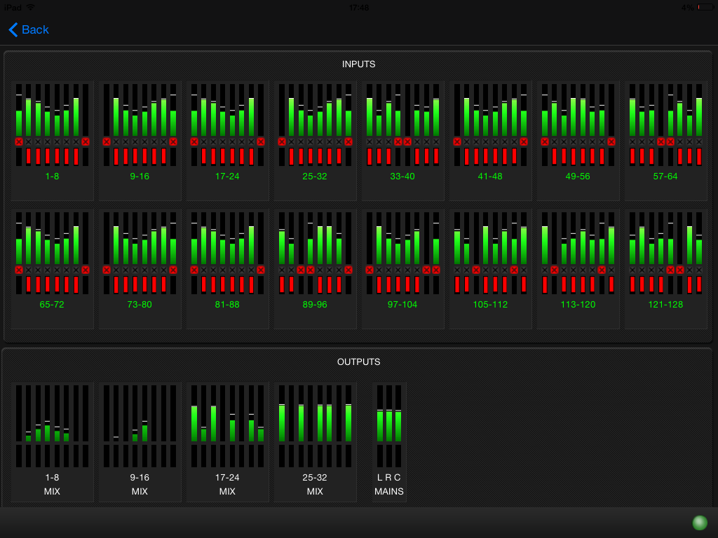The width and height of the screenshot is (718, 538).
Task: Select the L R C MAINS meters
Action: pyautogui.click(x=389, y=441)
